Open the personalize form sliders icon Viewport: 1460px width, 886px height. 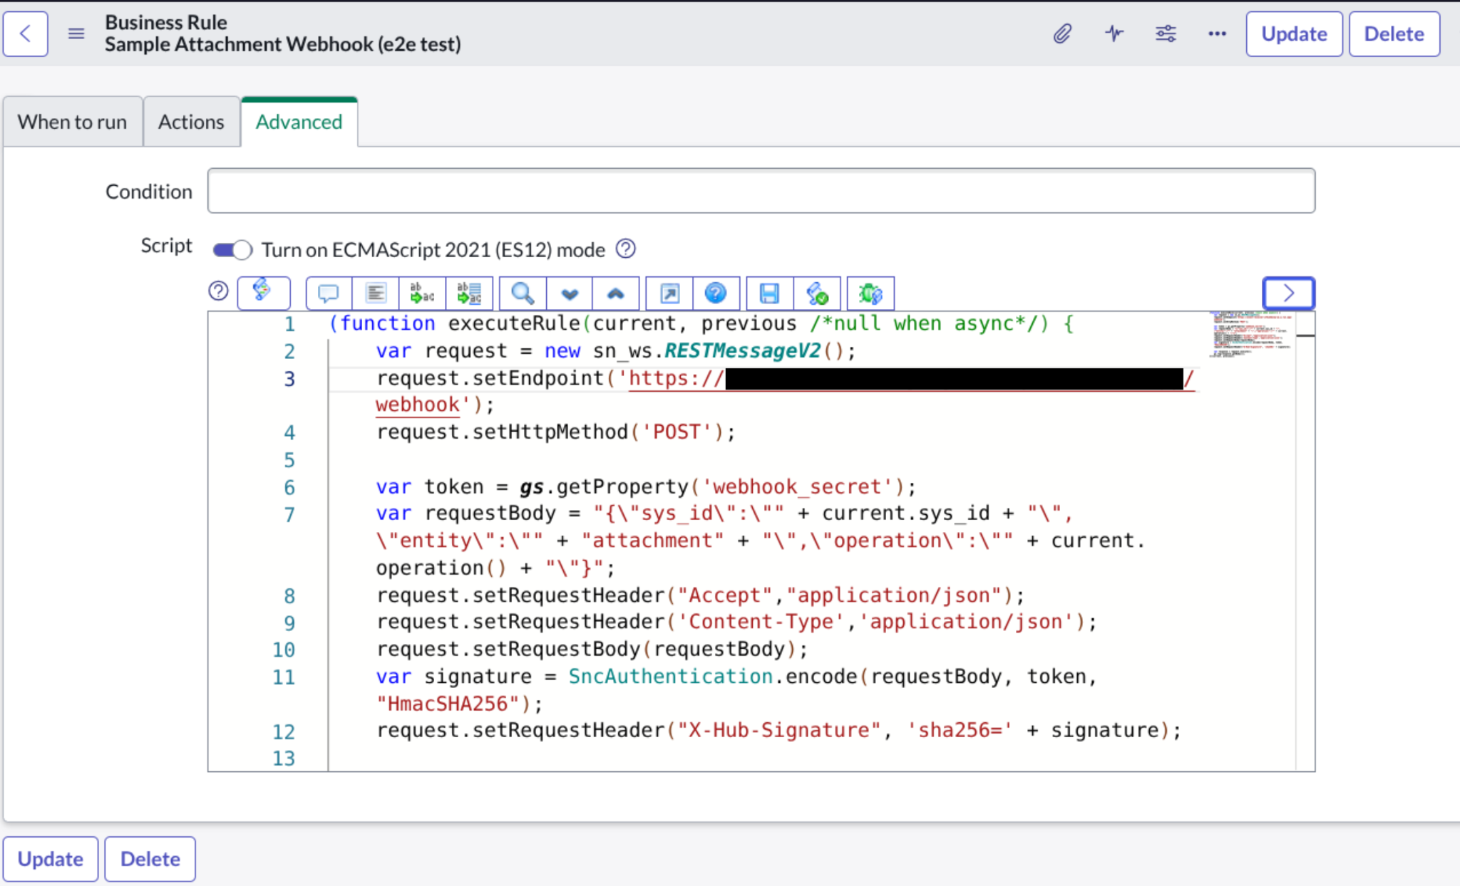(x=1166, y=33)
